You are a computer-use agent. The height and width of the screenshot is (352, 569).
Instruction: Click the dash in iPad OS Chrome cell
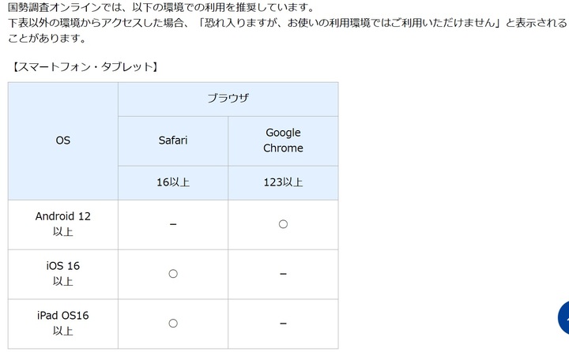(x=283, y=324)
